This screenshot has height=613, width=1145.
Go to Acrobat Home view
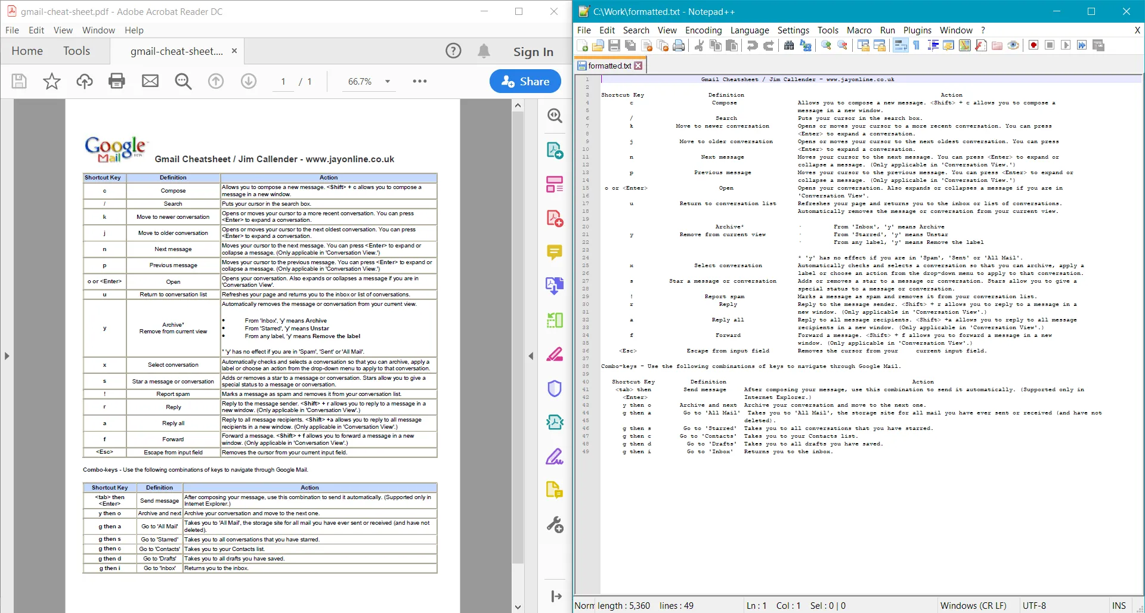click(27, 51)
